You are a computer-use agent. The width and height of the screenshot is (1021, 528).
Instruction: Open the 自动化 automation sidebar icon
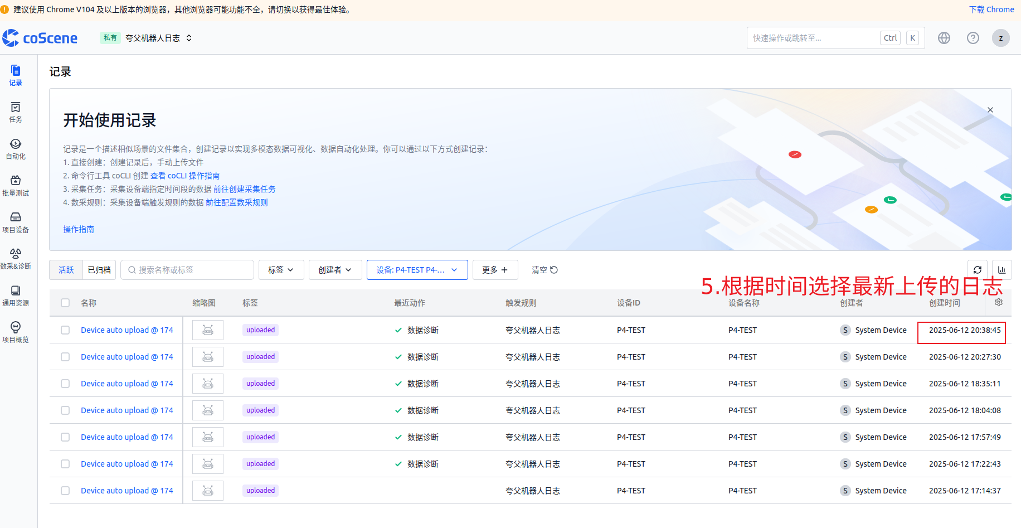16,149
